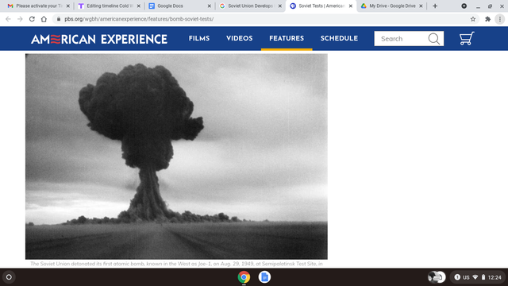
Task: Open the Chrome three-dot menu
Action: tap(500, 19)
